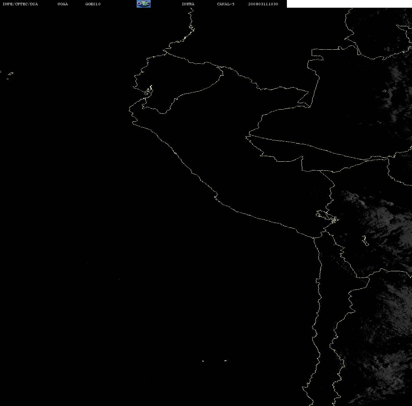Click the INFRA channel type label
The image size is (412, 406).
click(188, 4)
